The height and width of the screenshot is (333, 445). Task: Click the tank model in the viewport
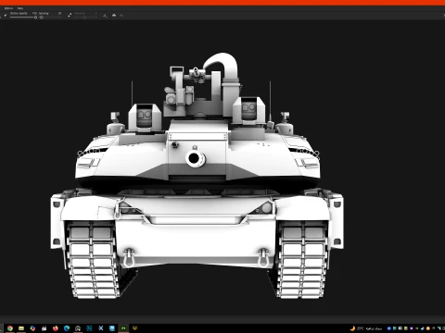(197, 176)
